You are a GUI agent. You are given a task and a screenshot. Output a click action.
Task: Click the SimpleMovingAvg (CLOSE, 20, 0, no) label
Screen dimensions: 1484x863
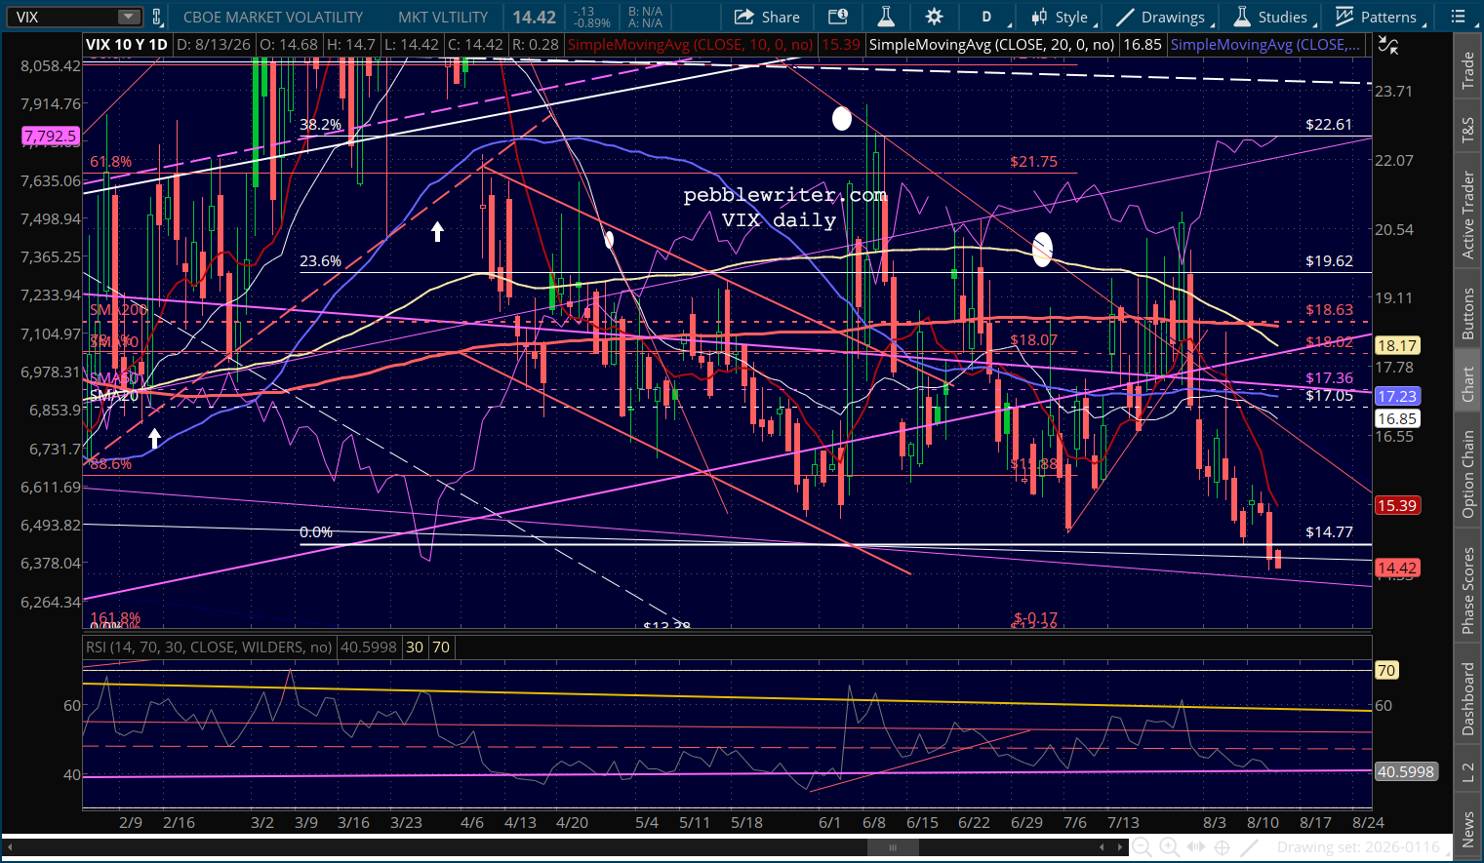992,45
